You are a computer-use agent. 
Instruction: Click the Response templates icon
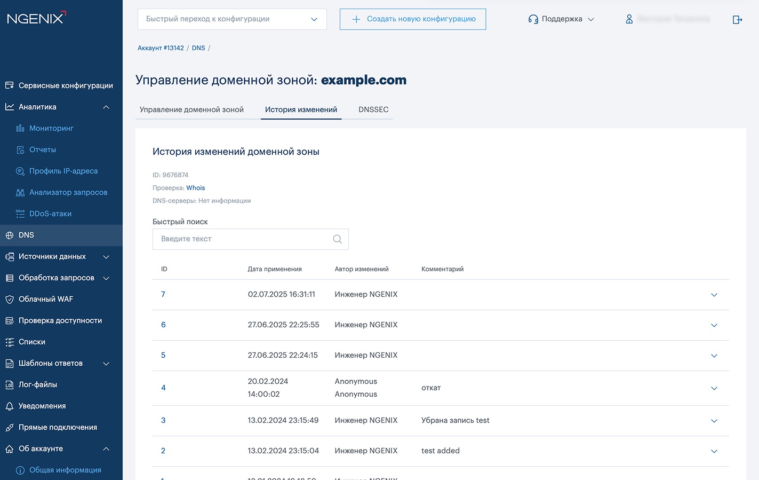pos(10,363)
